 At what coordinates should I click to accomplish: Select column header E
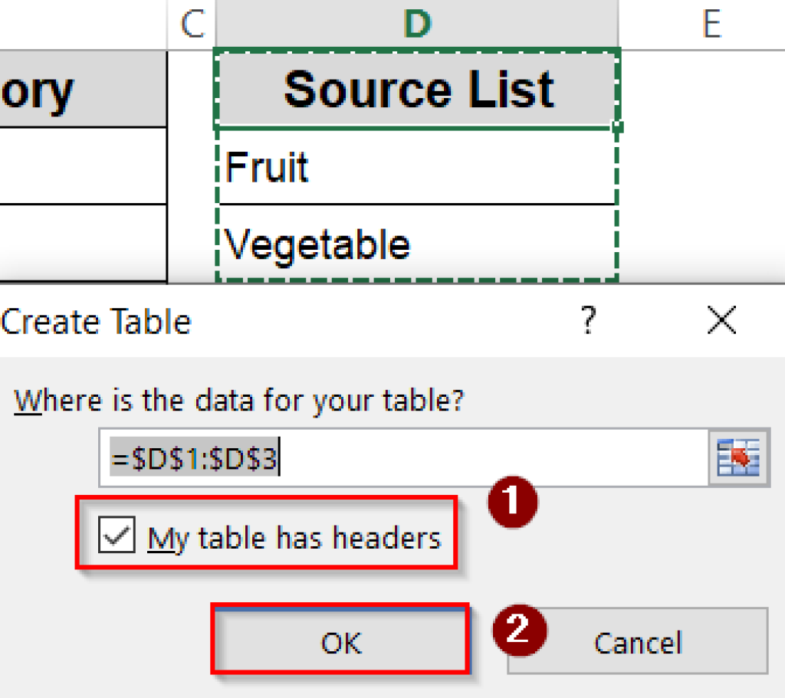pyautogui.click(x=712, y=24)
